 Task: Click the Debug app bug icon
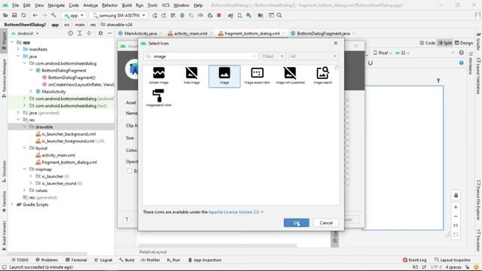[182, 15]
